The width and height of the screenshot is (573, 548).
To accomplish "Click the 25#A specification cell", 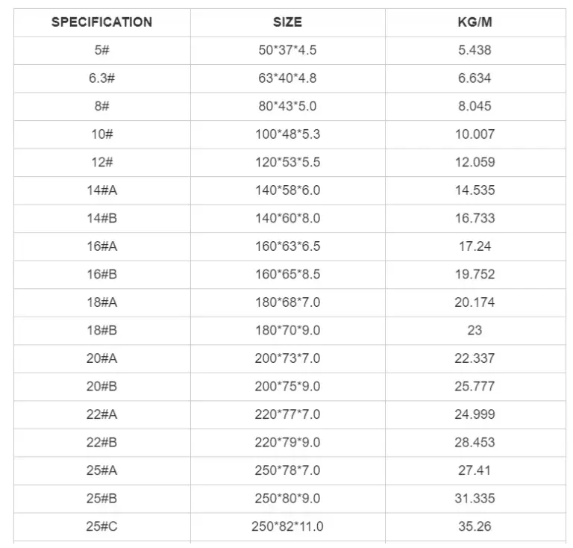I will tap(101, 470).
